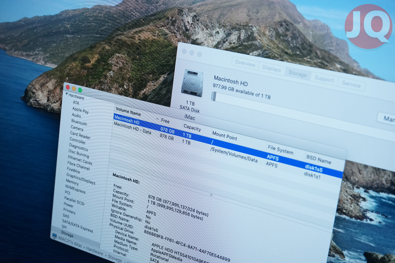Click the disk1s5 BSD name cell

point(314,169)
